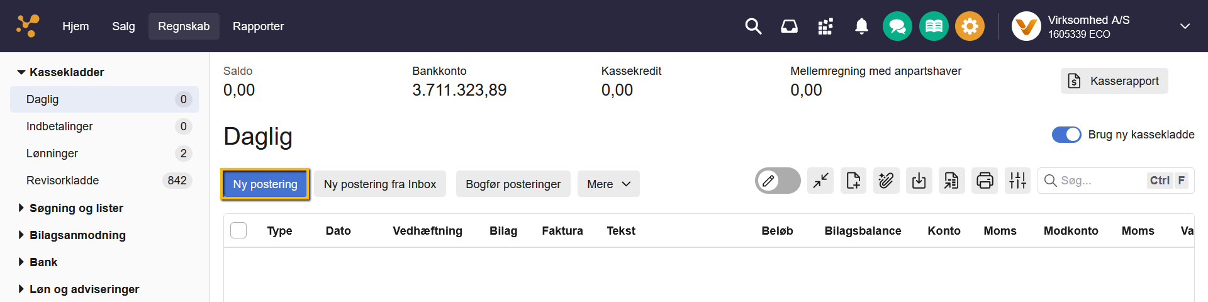Open the orange settings gear
Viewport: 1208px width, 302px height.
pyautogui.click(x=970, y=26)
